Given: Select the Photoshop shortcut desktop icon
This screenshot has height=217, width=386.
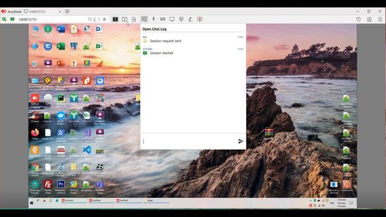Looking at the screenshot, I should click(x=61, y=186).
